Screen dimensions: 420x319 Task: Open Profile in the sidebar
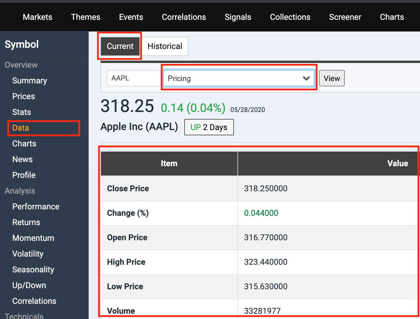tap(24, 175)
